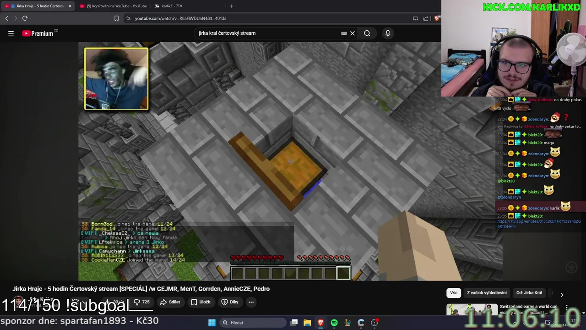Bookmark this page with bookmark icon
The width and height of the screenshot is (586, 330).
tap(116, 18)
